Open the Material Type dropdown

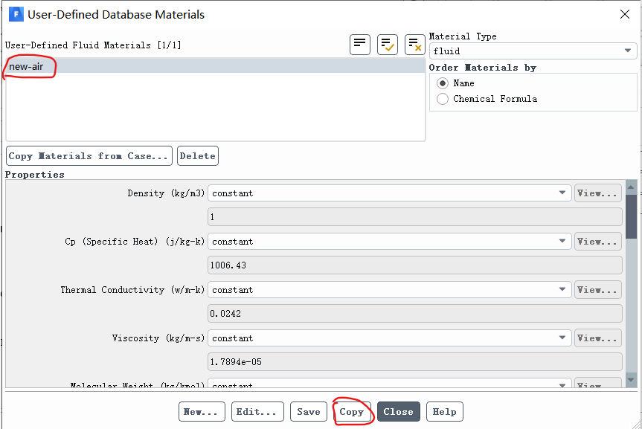click(533, 51)
